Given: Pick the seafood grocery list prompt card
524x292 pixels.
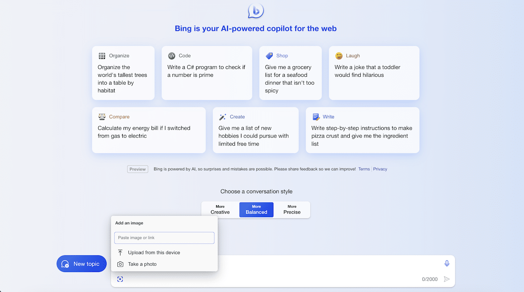Looking at the screenshot, I should coord(290,73).
